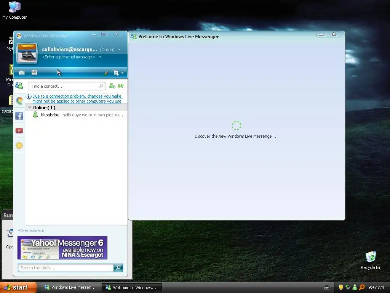The image size is (390, 293).
Task: Click the web search magnifier button
Action: pyautogui.click(x=118, y=268)
